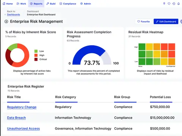Viewport: 182px width, 136px height.
Task: Click the dark red Critical legend swatch
Action: coord(36,59)
